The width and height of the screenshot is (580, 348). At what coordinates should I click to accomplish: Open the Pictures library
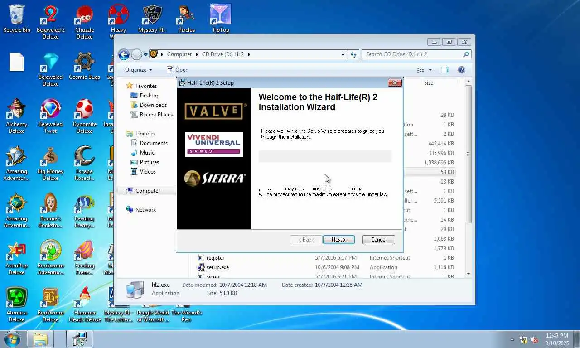(x=149, y=162)
